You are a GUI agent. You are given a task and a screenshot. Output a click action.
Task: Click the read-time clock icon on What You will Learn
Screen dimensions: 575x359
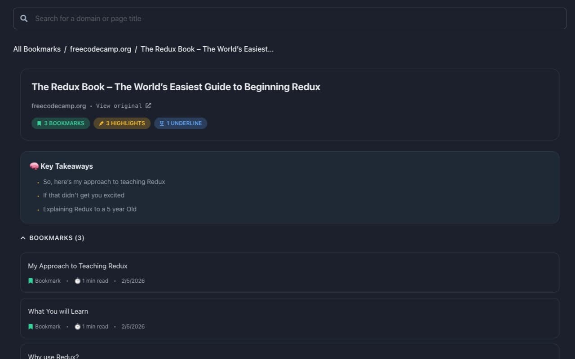77,326
